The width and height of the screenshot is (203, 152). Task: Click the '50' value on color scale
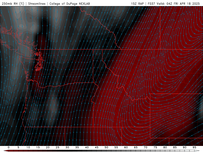pyautogui.click(x=106, y=147)
